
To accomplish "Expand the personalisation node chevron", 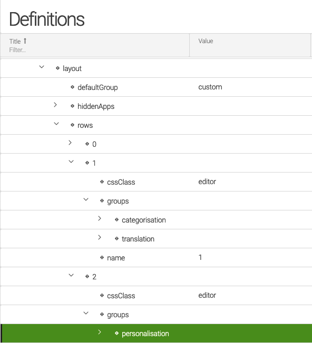I will [x=100, y=332].
